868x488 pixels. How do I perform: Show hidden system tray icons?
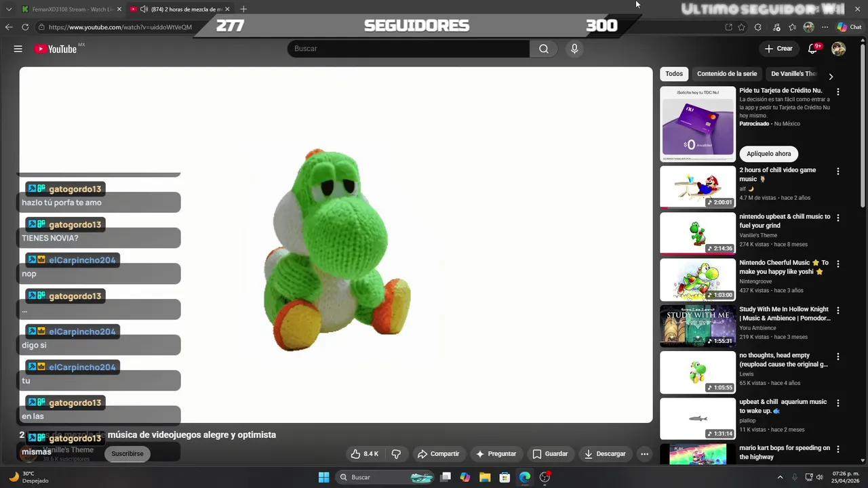click(780, 477)
